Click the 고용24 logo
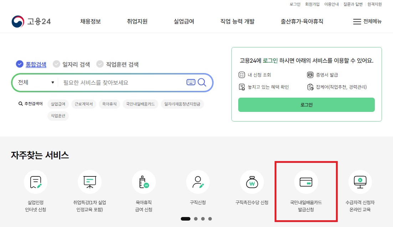Screen dimensions: 393x227 click(30, 21)
